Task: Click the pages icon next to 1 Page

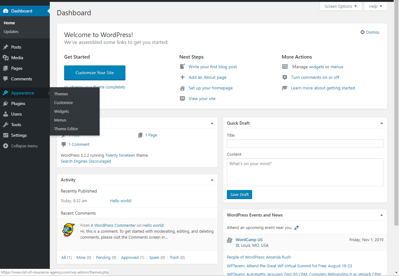Action: (140, 135)
